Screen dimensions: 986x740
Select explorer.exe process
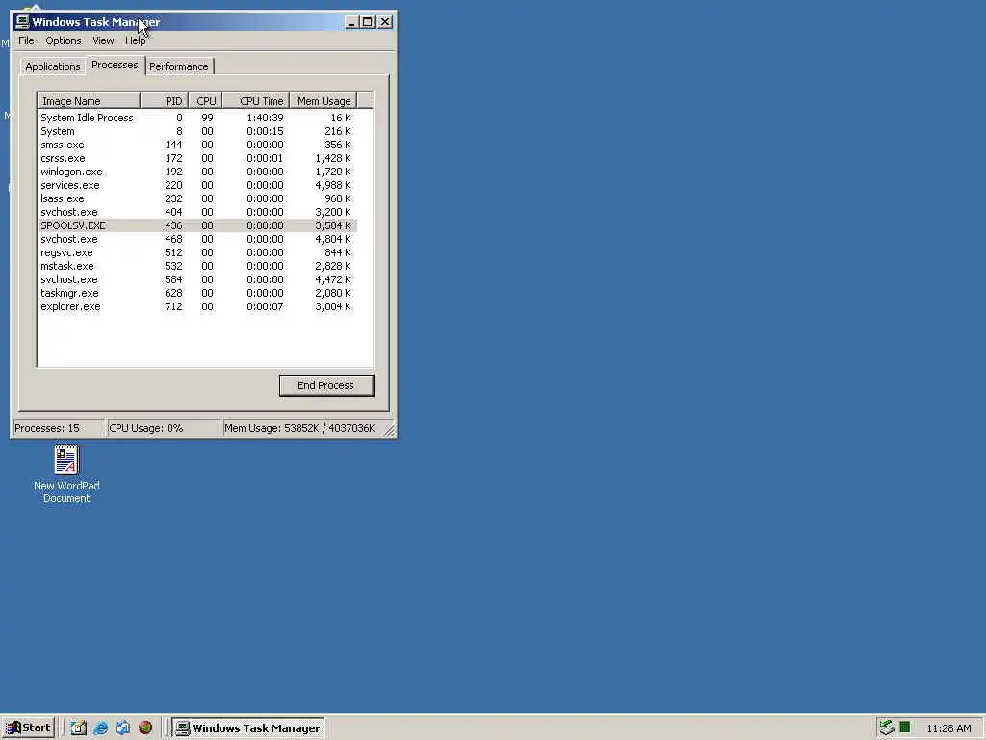pyautogui.click(x=197, y=306)
